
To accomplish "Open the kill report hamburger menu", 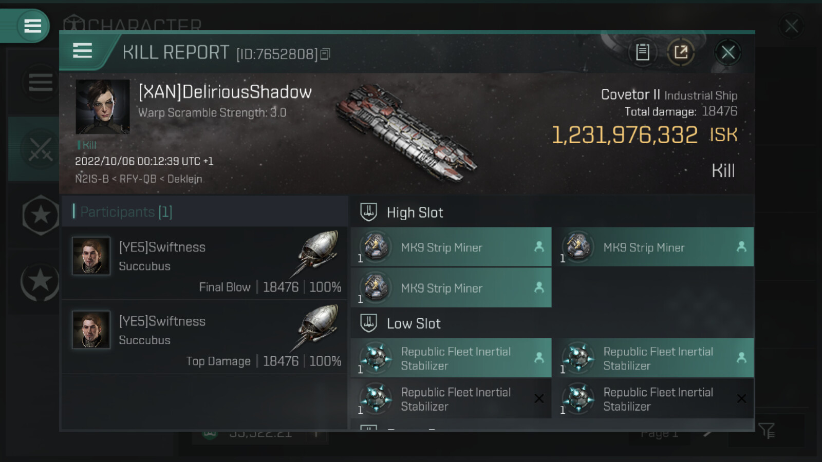I will [x=82, y=51].
